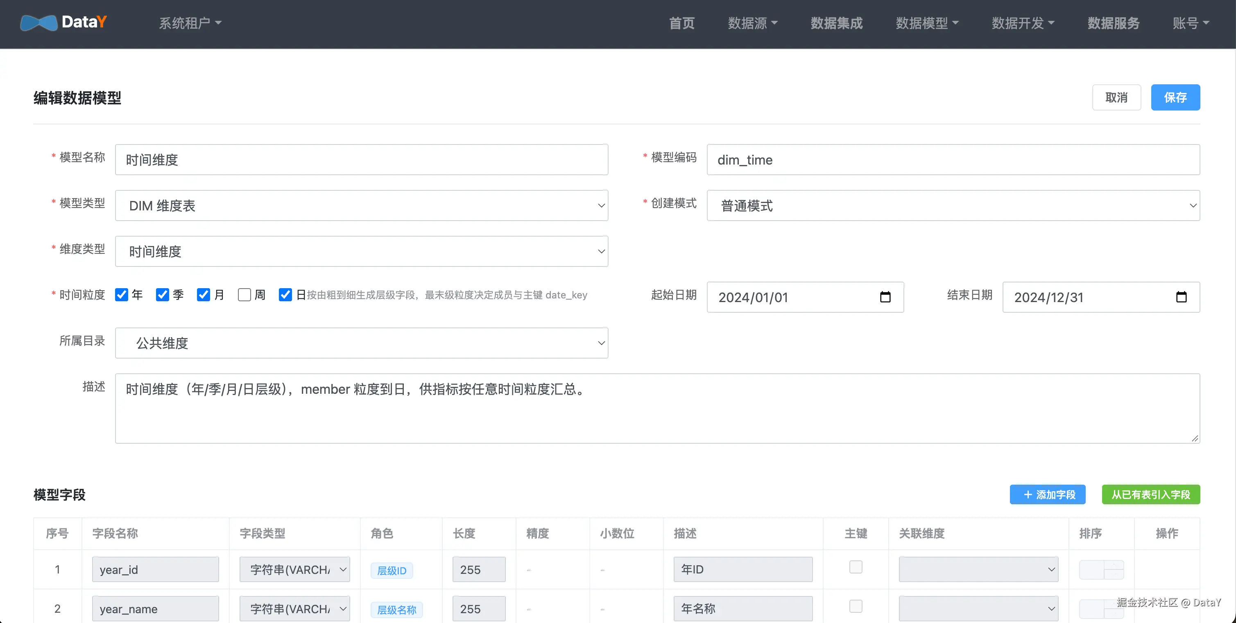The width and height of the screenshot is (1236, 623).
Task: Open 关联维度 dropdown in year_id row
Action: [x=978, y=569]
